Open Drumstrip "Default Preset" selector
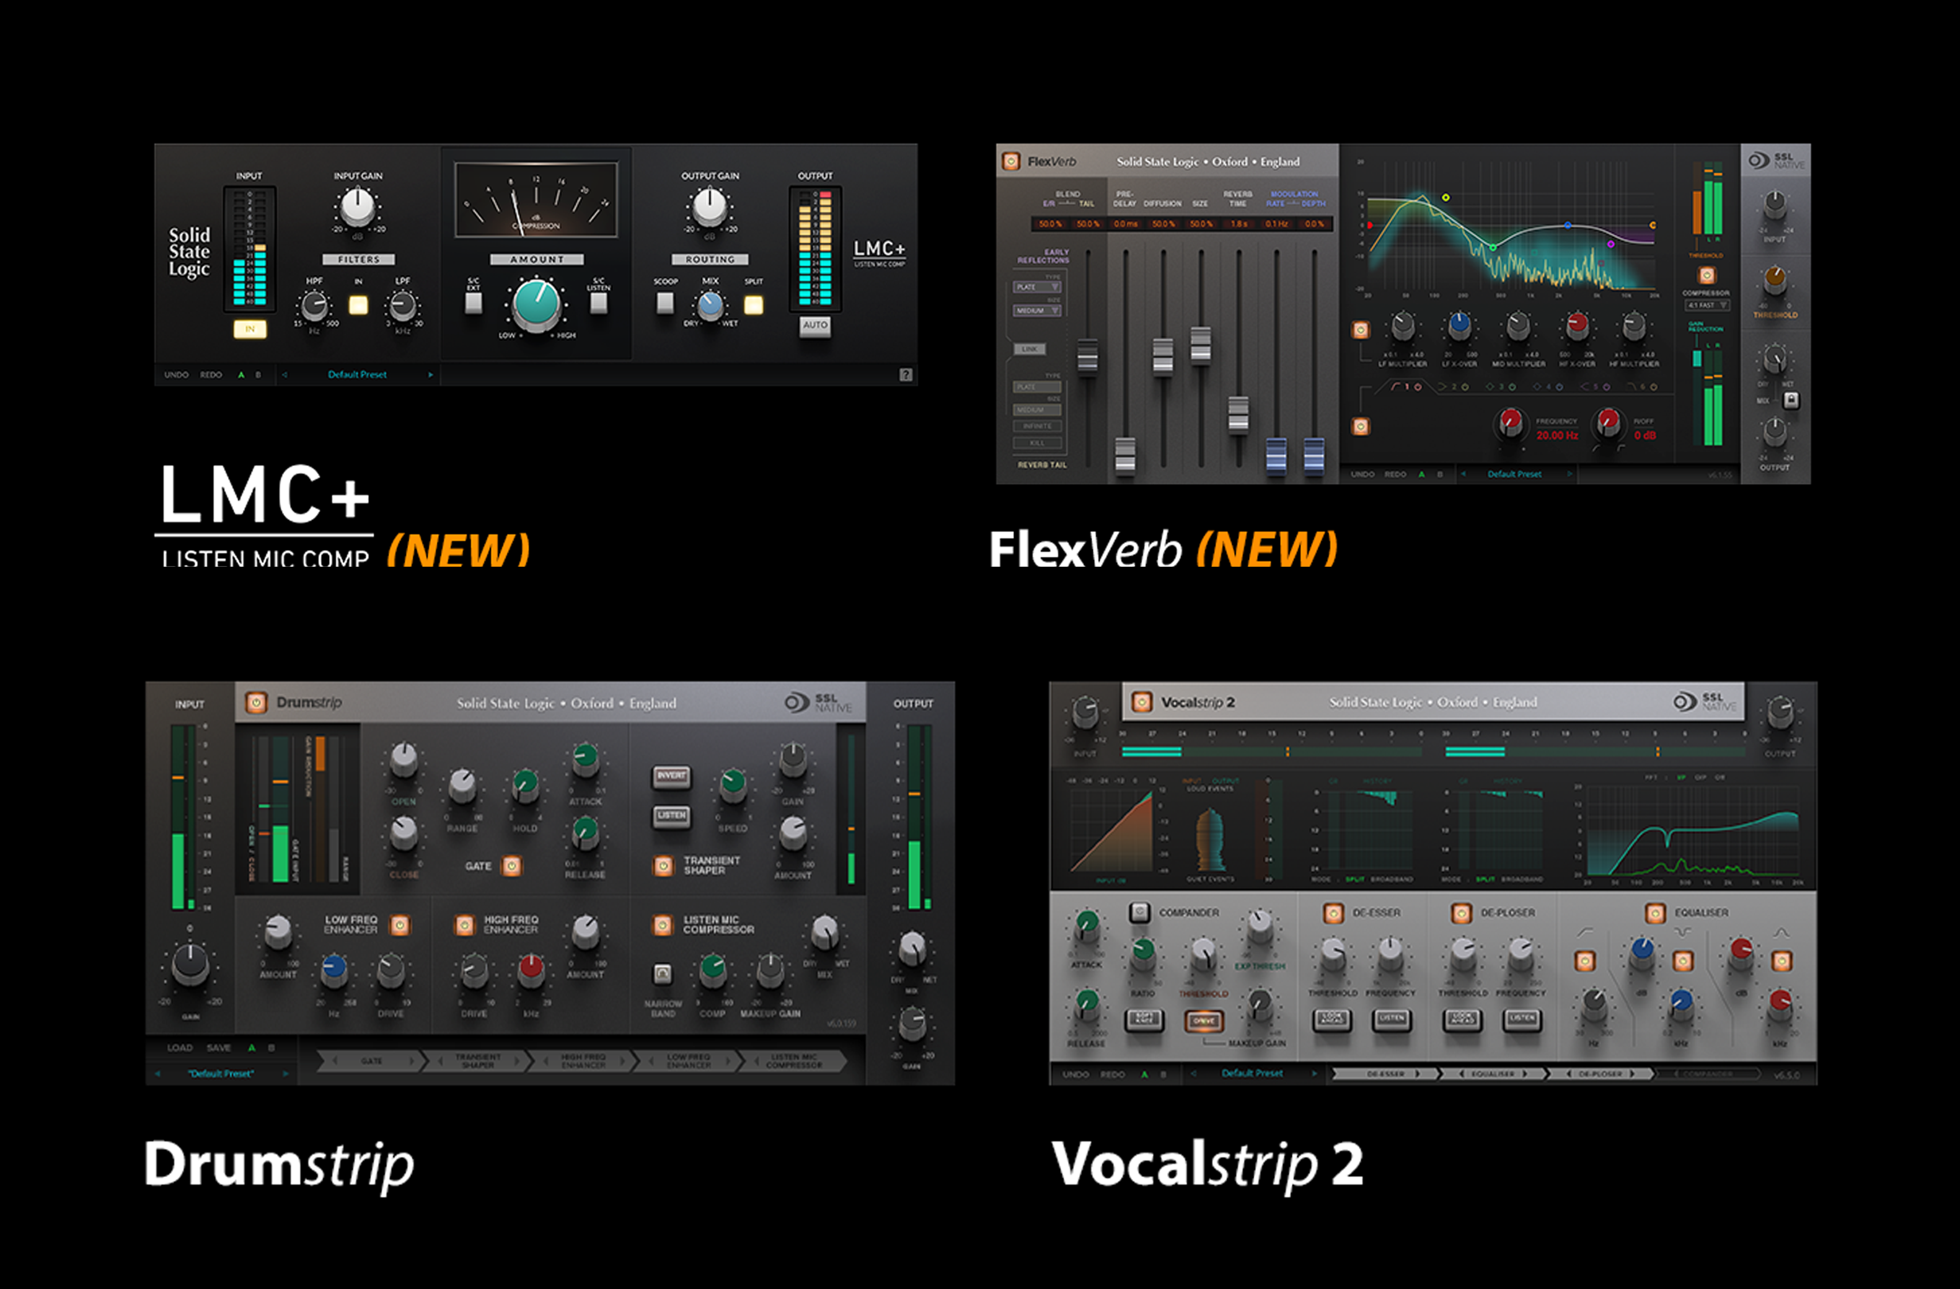This screenshot has width=1960, height=1289. 221,1073
